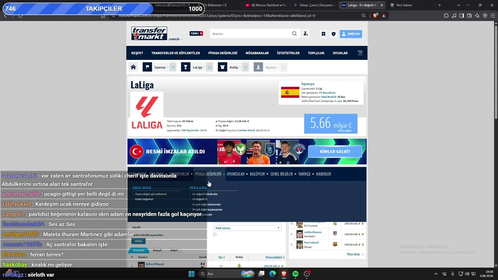Tick the checkbox under Fark etmez
The height and width of the screenshot is (280, 498).
click(x=215, y=234)
